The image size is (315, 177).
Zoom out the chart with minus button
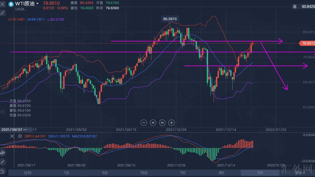pos(144,122)
